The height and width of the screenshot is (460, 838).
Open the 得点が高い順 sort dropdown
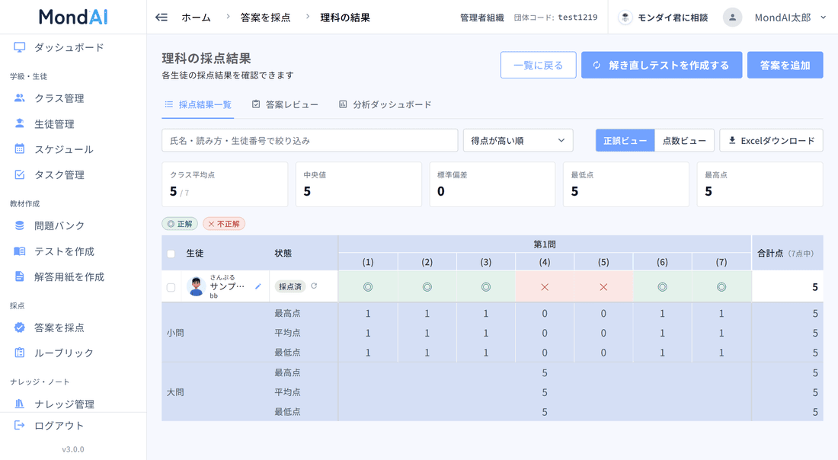pyautogui.click(x=518, y=140)
